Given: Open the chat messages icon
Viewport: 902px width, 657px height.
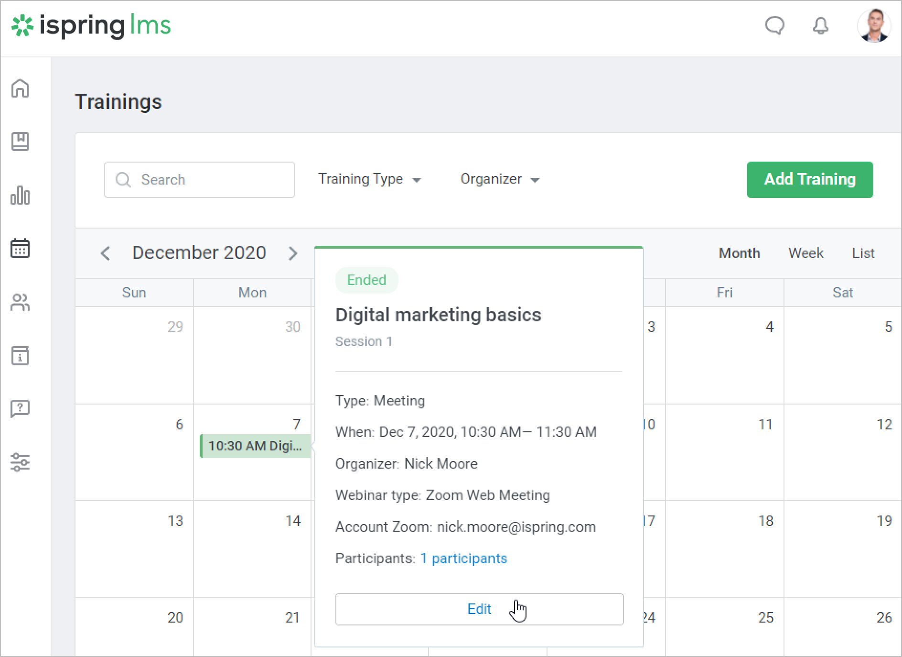Looking at the screenshot, I should coord(774,26).
